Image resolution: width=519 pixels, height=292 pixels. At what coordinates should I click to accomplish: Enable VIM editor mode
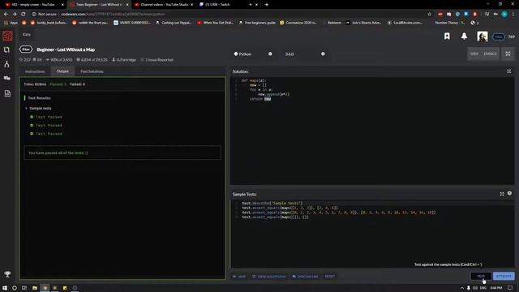[474, 54]
